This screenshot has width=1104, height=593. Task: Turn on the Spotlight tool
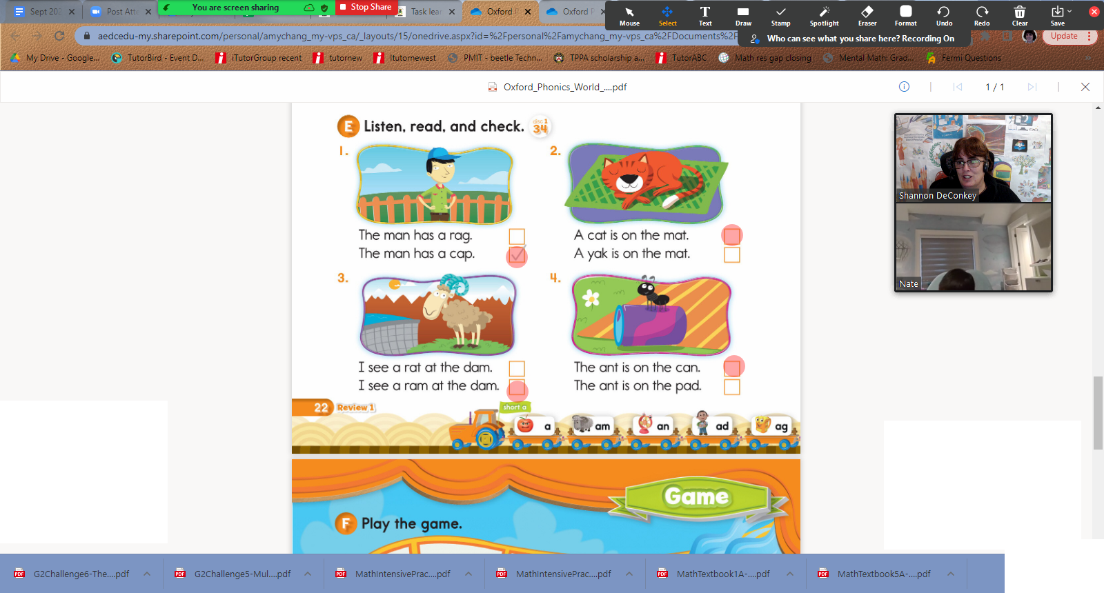pyautogui.click(x=824, y=15)
